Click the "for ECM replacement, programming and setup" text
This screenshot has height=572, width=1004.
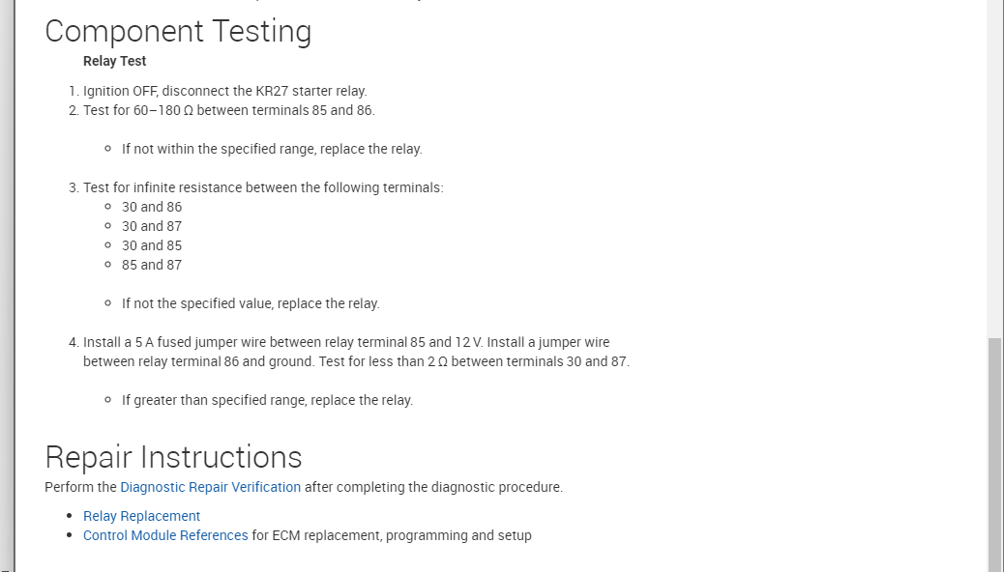coord(392,535)
